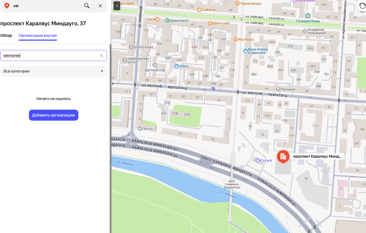This screenshot has width=366, height=233.
Task: Open the Buon Giorno Krautuvėlė marker
Action: click(246, 51)
